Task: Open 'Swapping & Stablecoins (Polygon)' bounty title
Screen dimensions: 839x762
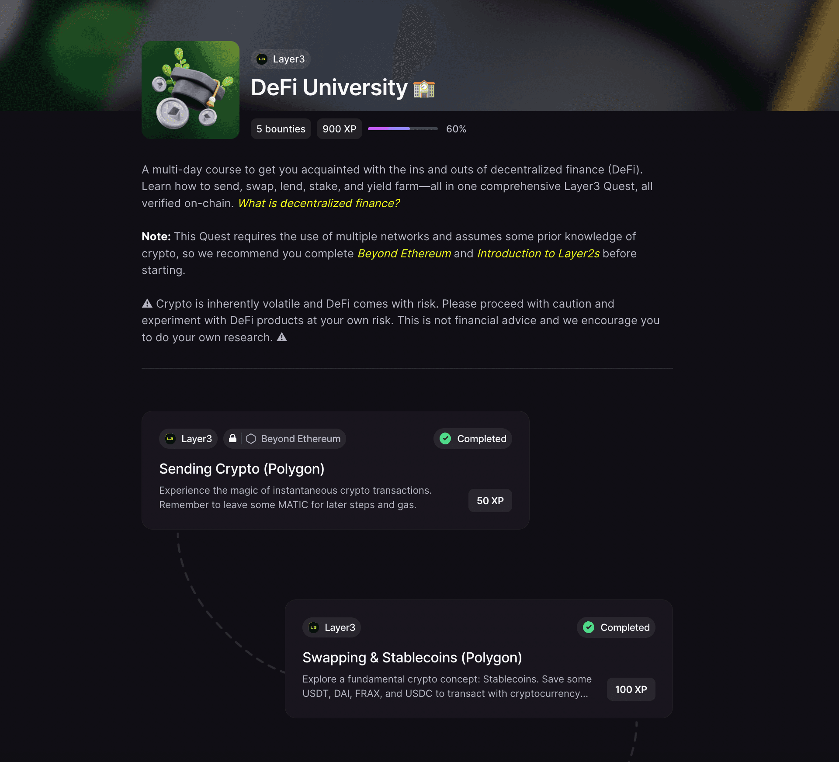Action: [412, 657]
